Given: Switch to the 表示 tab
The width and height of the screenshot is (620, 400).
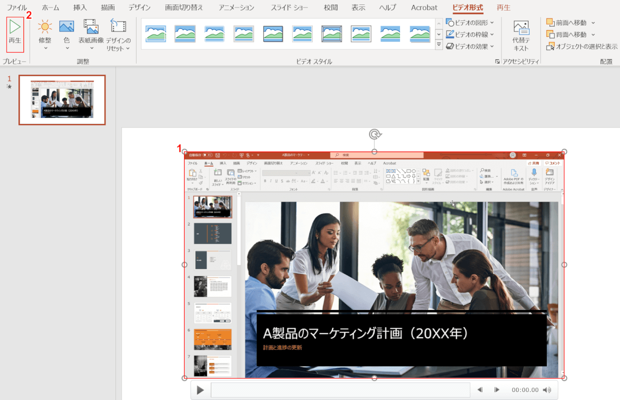Looking at the screenshot, I should click(358, 7).
